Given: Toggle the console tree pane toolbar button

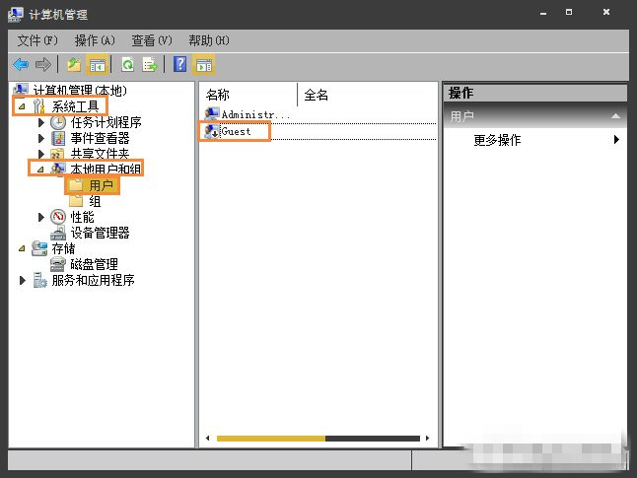Looking at the screenshot, I should tap(98, 64).
